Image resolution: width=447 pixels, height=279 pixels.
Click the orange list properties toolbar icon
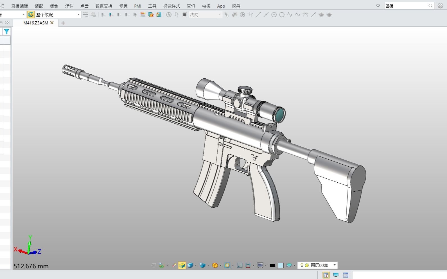tap(143, 15)
